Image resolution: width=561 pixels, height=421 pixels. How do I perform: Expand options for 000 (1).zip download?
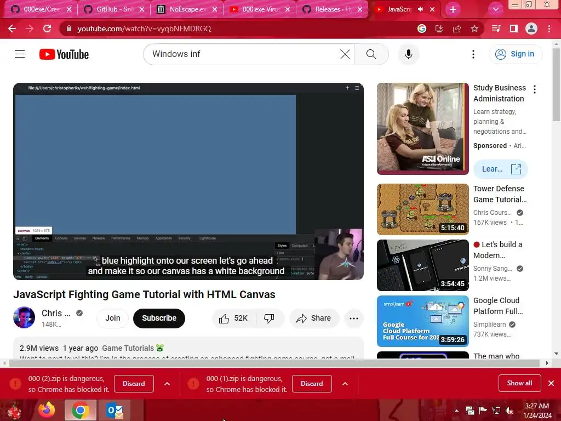[345, 384]
